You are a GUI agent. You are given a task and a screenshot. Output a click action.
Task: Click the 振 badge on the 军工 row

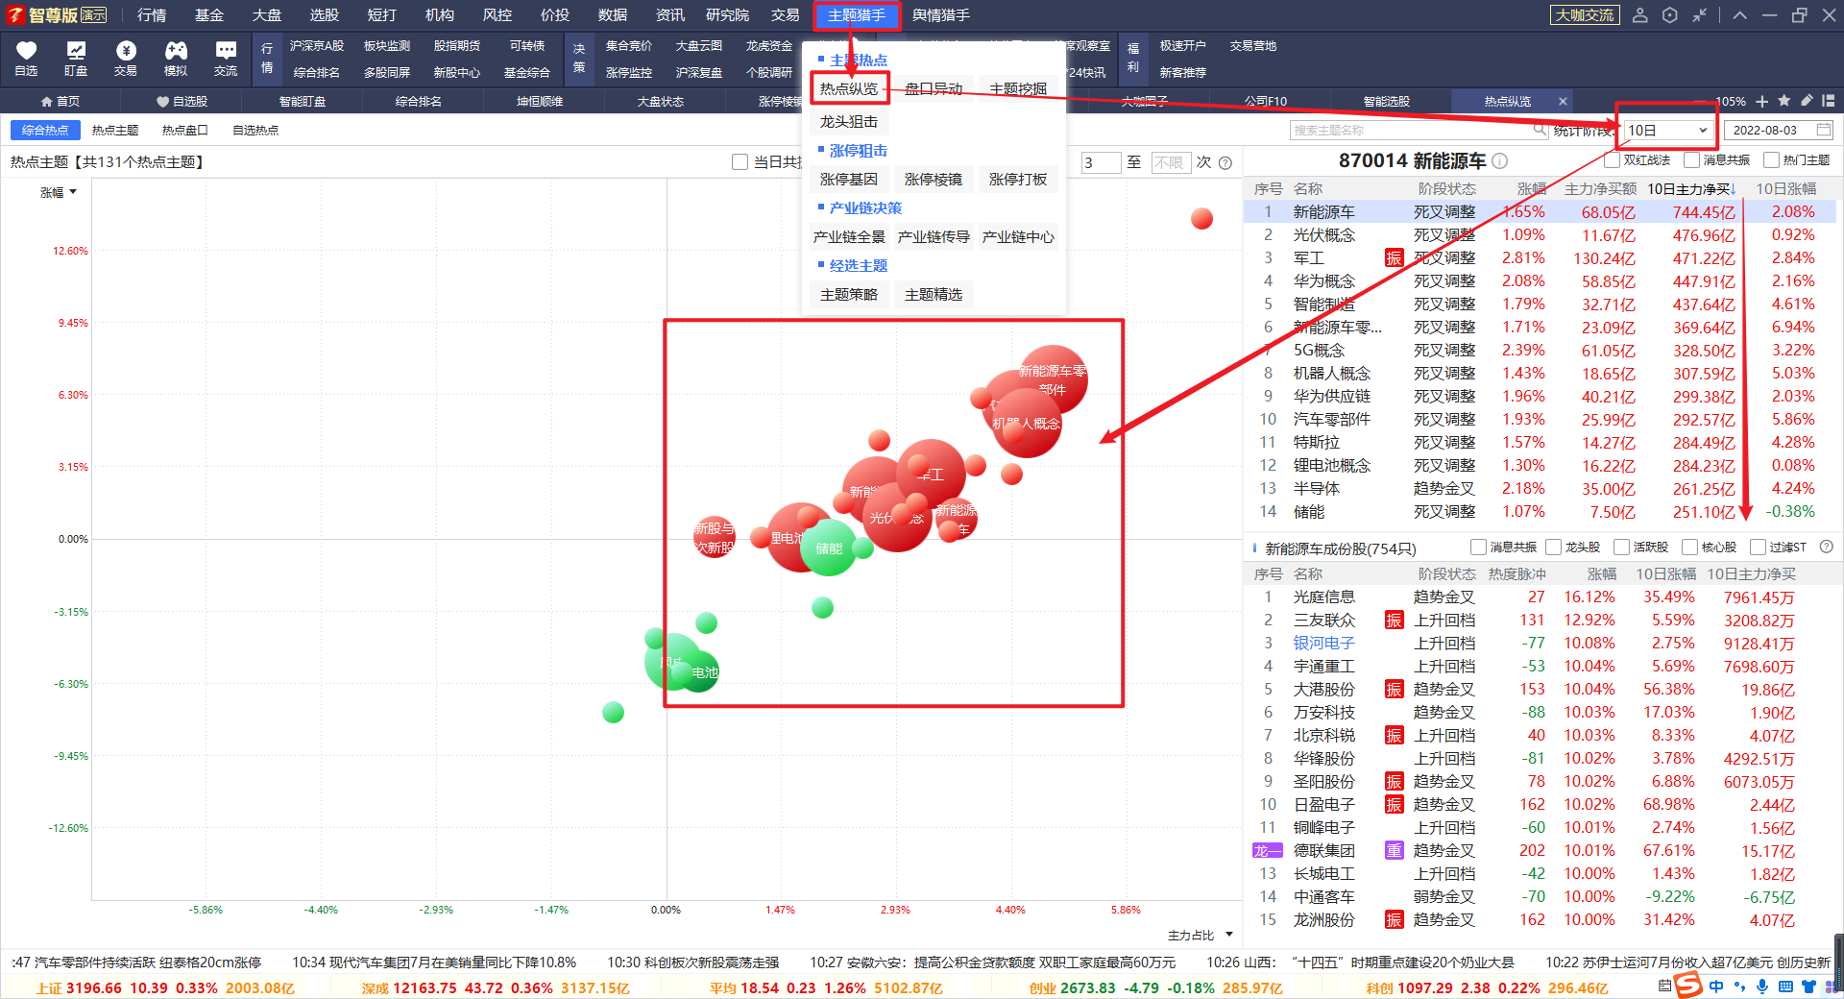[x=1394, y=257]
